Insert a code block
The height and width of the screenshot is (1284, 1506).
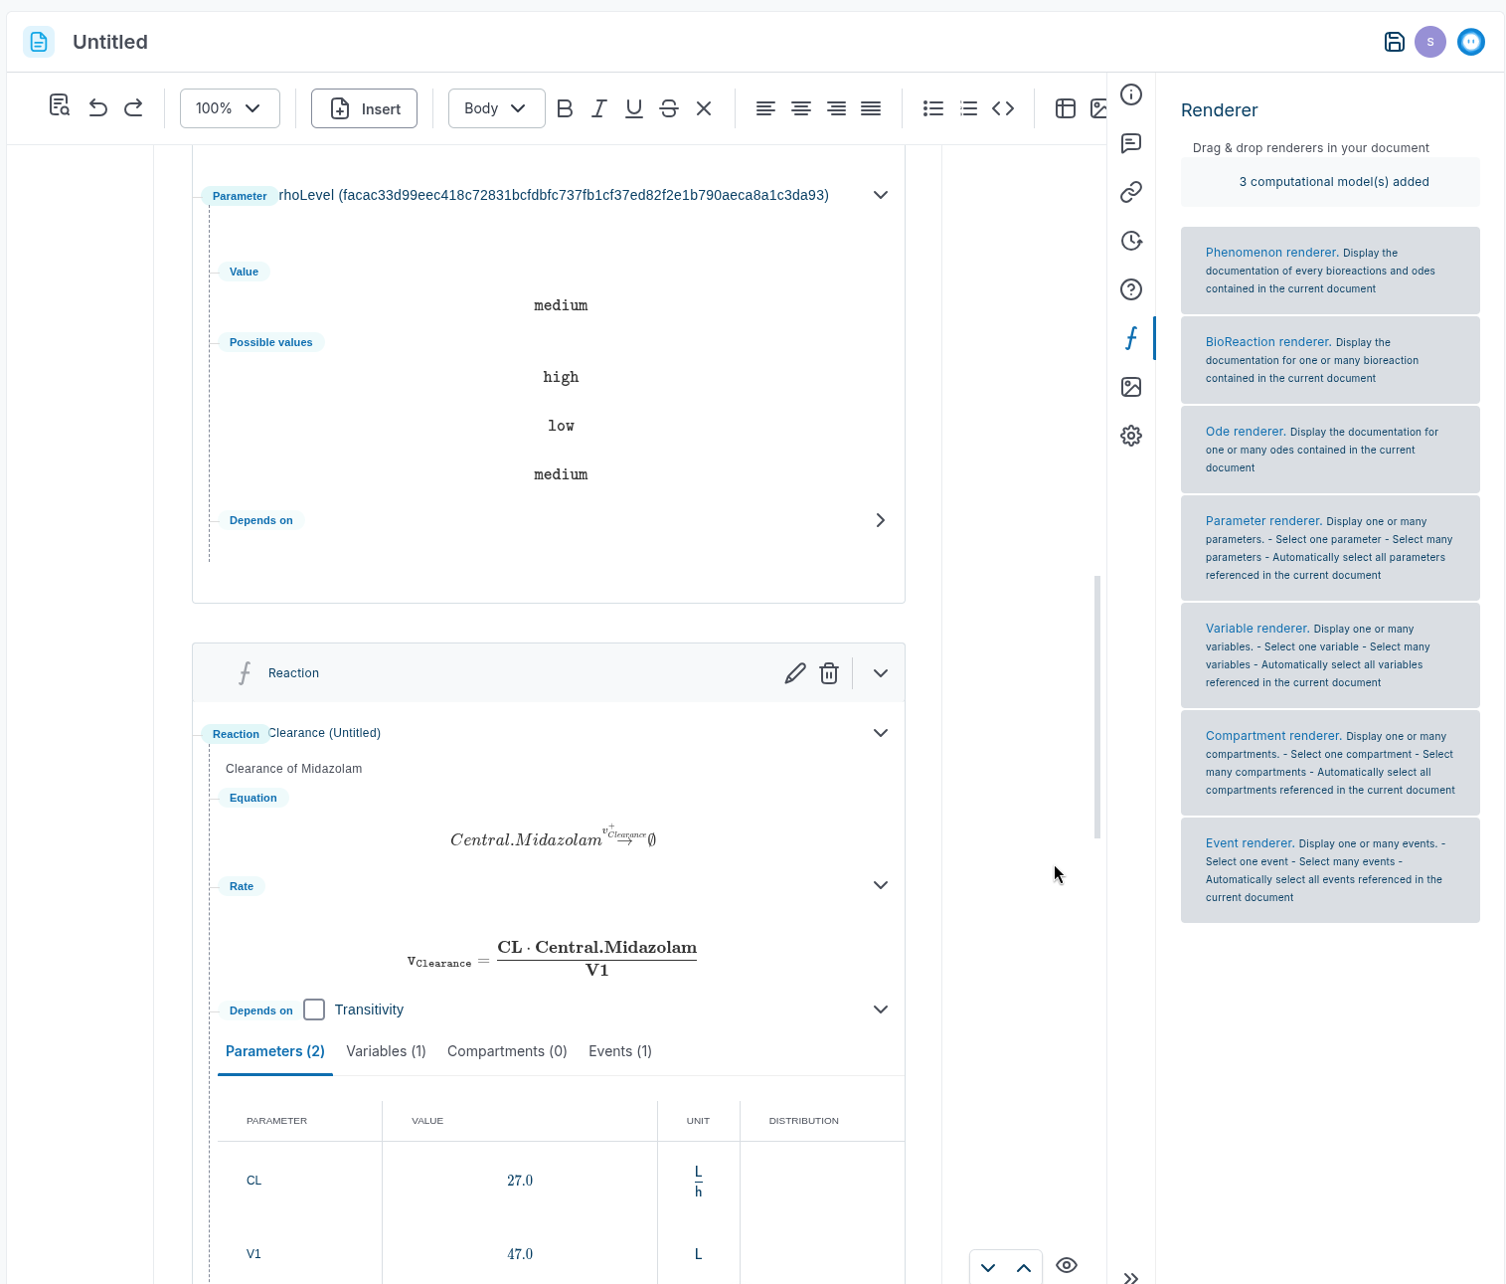tap(1003, 108)
